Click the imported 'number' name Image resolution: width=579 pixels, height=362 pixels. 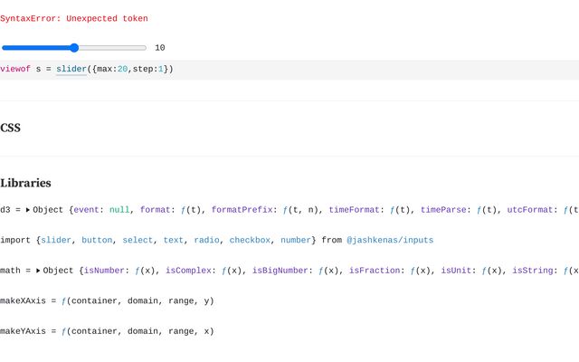click(296, 241)
